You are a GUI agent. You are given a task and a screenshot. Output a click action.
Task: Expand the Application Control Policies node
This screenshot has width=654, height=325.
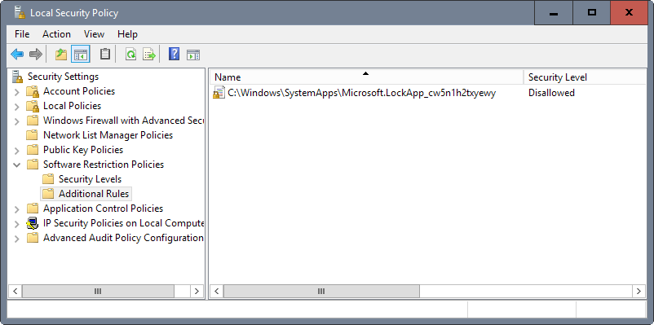click(16, 209)
